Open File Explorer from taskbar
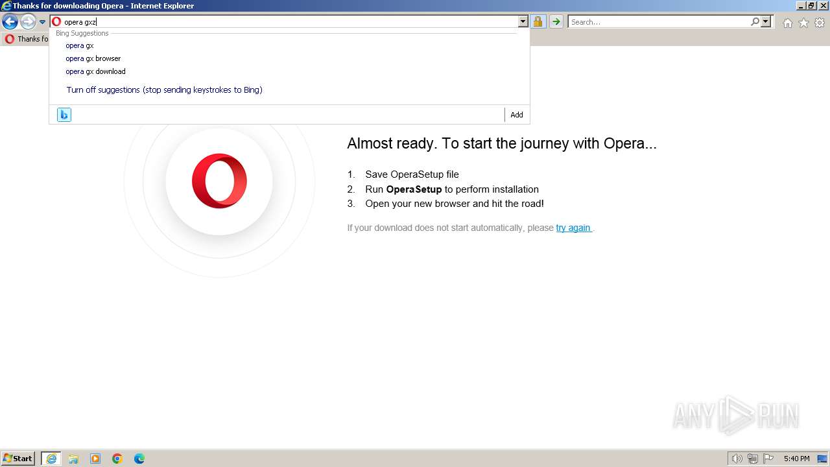 [73, 459]
